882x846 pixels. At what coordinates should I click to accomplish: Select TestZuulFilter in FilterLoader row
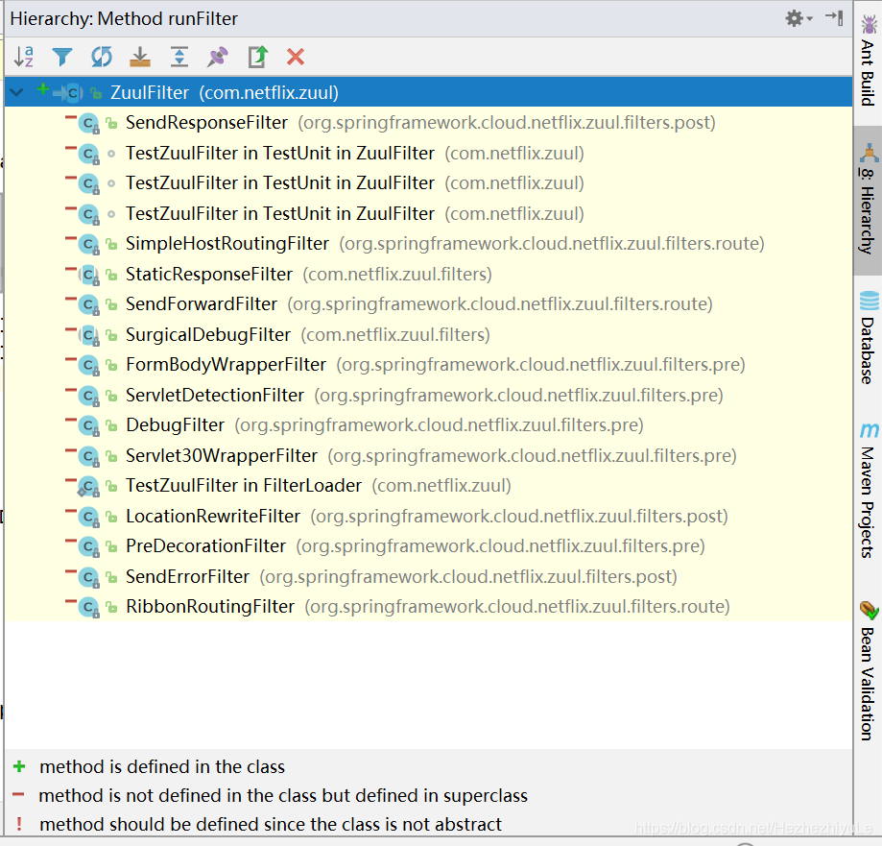click(429, 485)
